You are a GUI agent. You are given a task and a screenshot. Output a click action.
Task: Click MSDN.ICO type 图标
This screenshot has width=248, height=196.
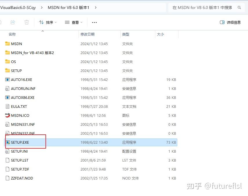126,116
